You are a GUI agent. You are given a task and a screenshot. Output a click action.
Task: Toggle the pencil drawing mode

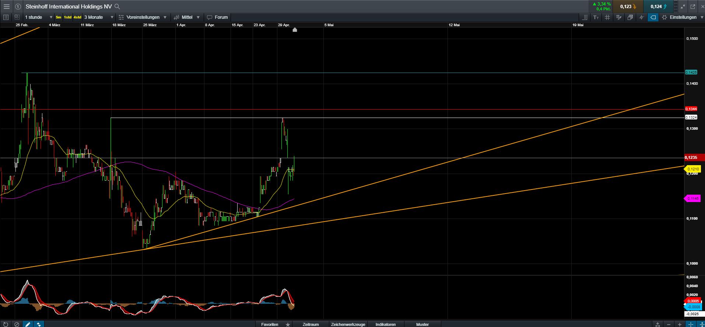28,324
